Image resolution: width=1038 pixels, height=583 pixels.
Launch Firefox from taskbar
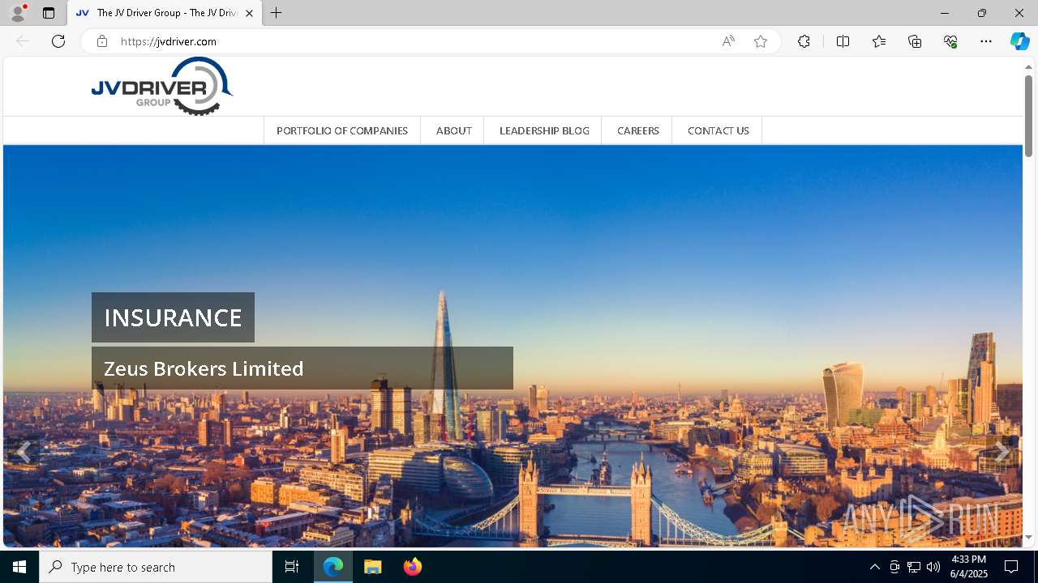pyautogui.click(x=412, y=567)
